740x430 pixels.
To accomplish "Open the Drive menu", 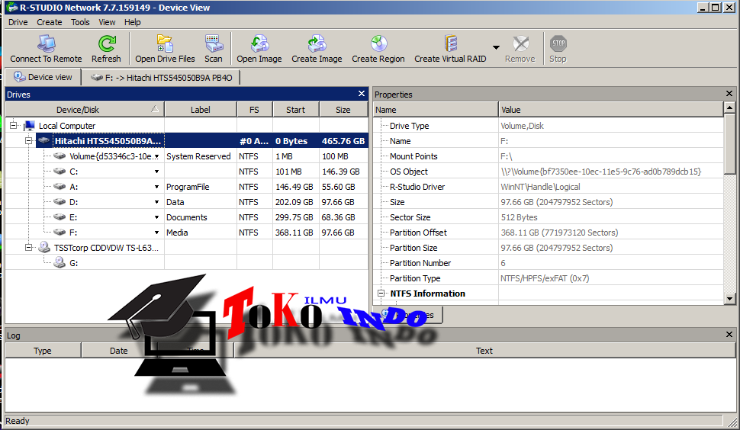I will pos(18,22).
